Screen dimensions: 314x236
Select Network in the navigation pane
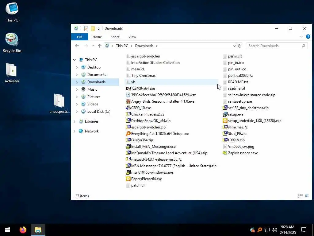(x=92, y=131)
